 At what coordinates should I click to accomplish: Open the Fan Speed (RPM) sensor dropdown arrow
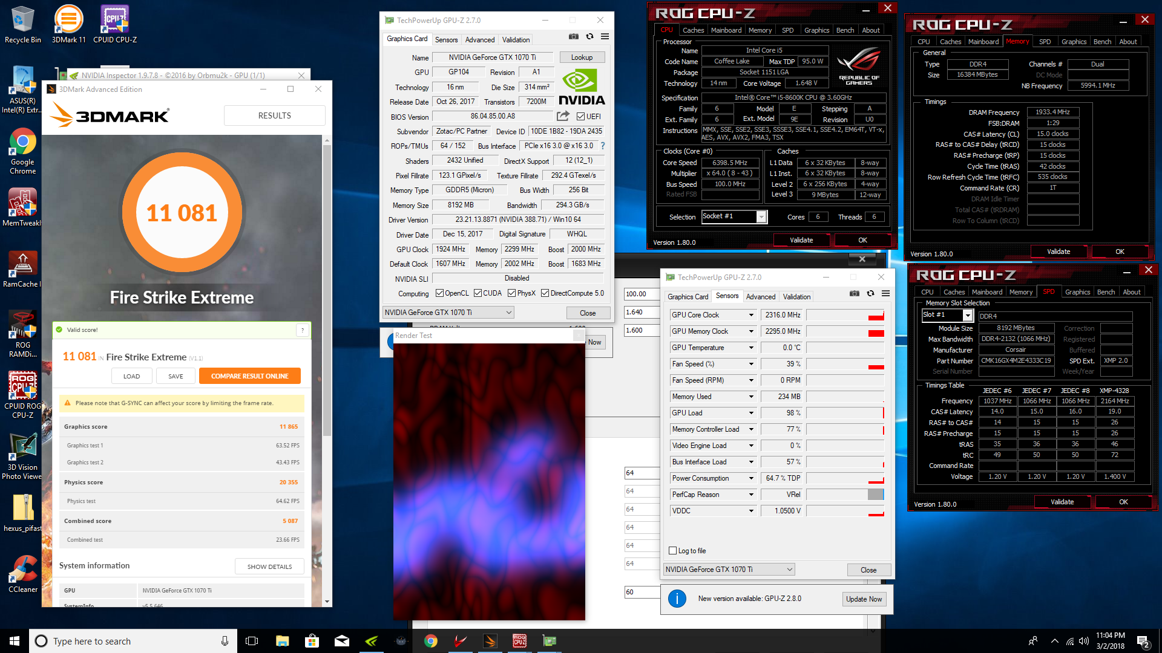751,380
